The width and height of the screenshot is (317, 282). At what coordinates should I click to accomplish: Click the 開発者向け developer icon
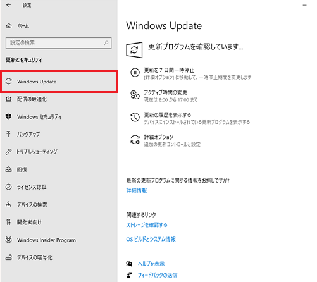point(8,222)
